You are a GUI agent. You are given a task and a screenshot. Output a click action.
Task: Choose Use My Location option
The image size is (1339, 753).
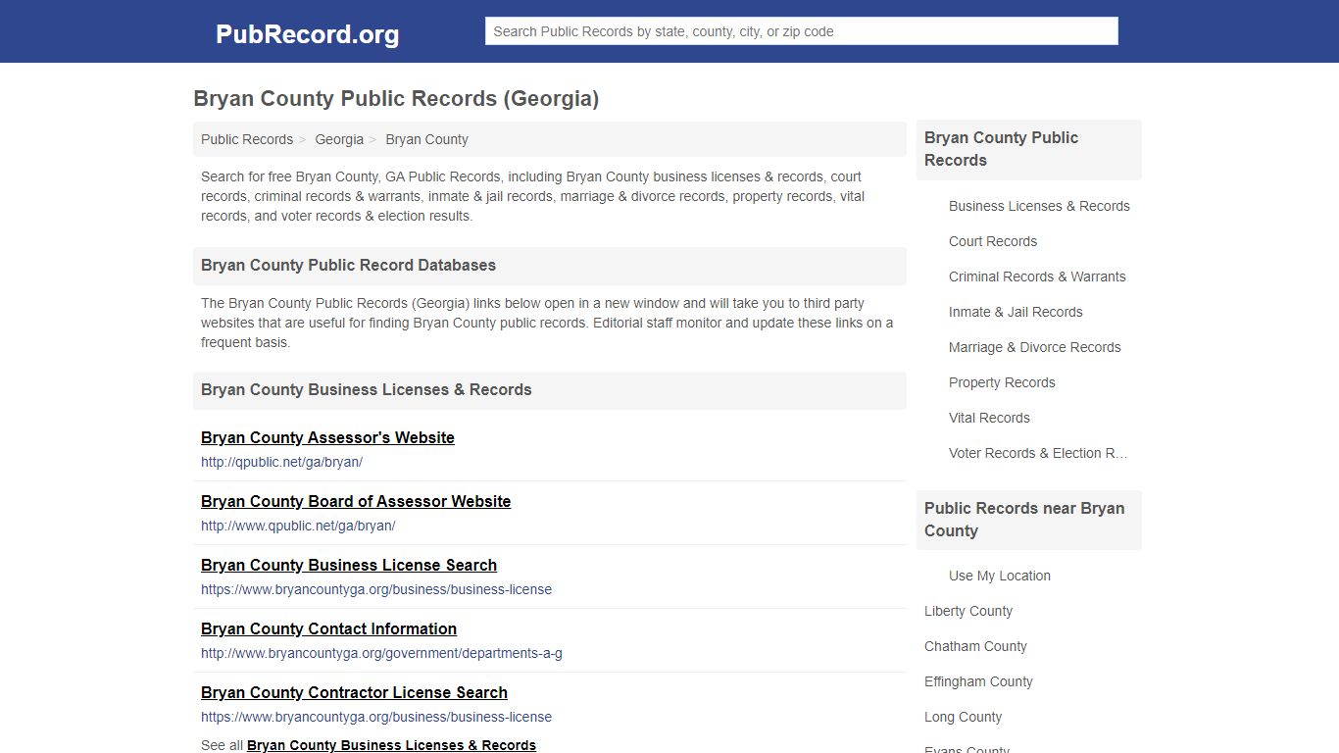point(1000,576)
